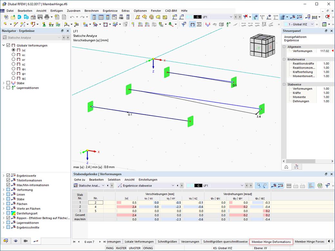Screen dimensions: 335x251
Task: Select the uX deformation radio button
Action: tap(14, 55)
